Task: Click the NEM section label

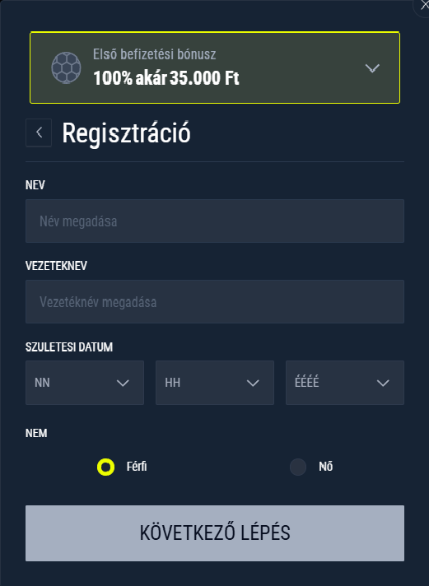Action: pyautogui.click(x=36, y=433)
